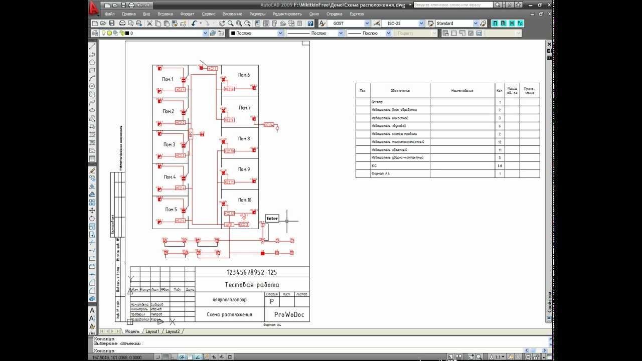This screenshot has height=361, width=642.
Task: Toggle Polar tracking in status bar
Action: [182, 357]
